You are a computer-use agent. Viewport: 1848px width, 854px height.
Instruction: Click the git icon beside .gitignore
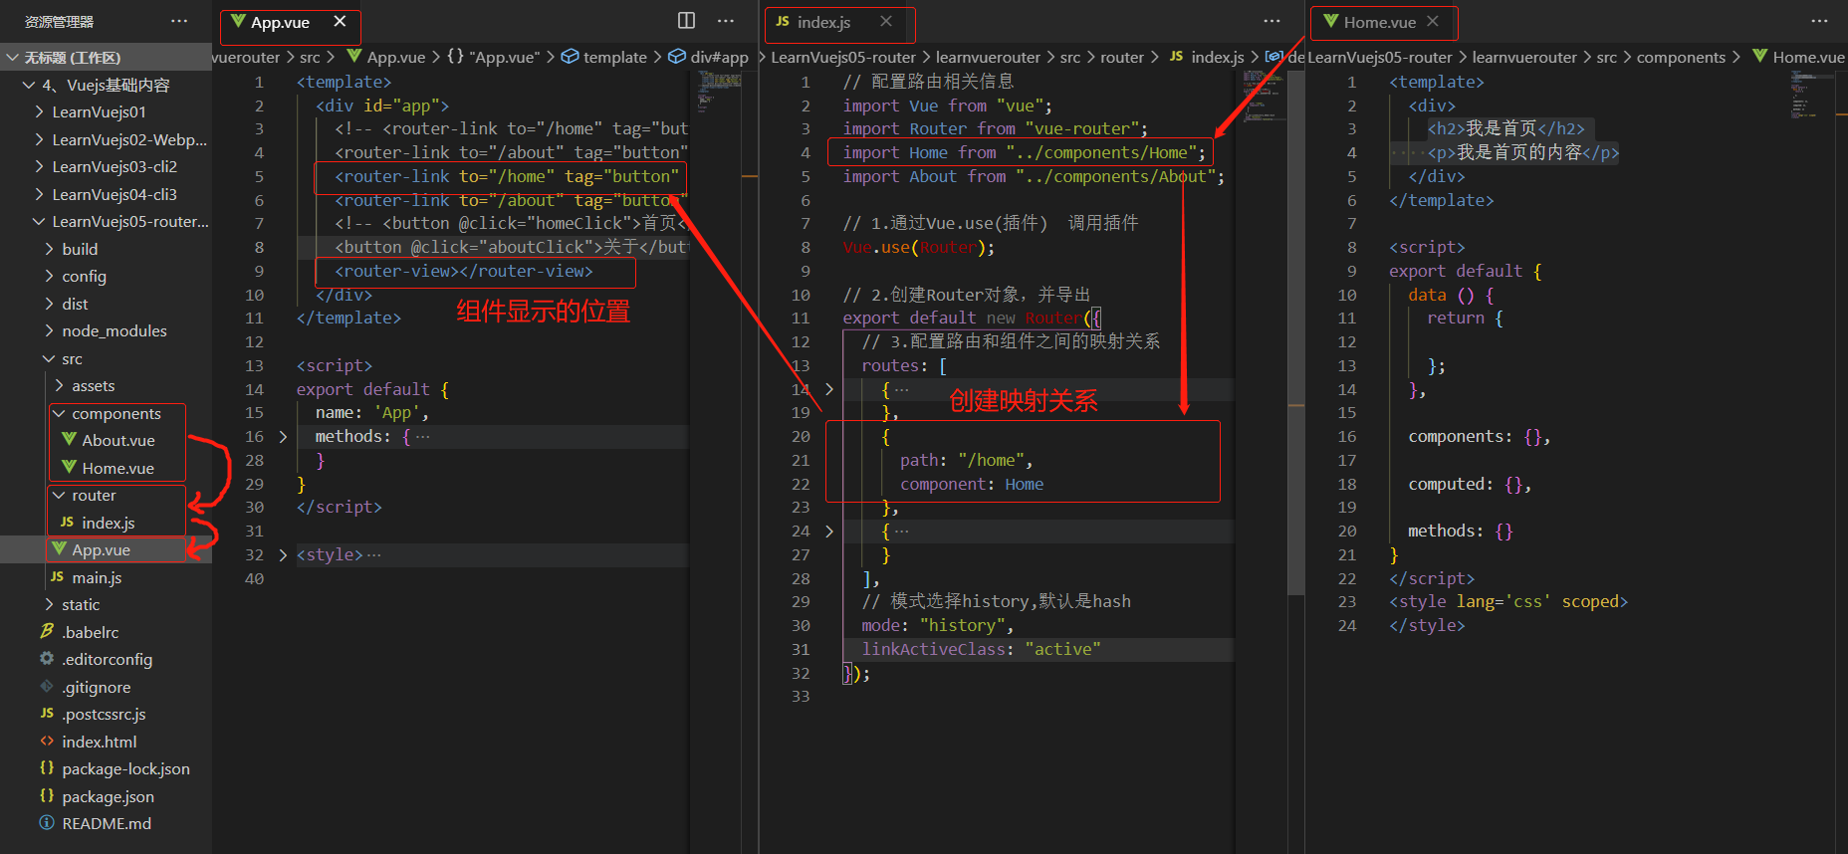(x=47, y=687)
